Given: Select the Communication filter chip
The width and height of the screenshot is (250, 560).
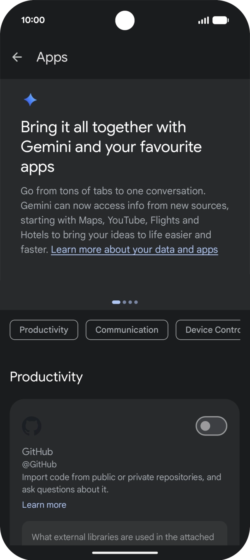Looking at the screenshot, I should [127, 330].
